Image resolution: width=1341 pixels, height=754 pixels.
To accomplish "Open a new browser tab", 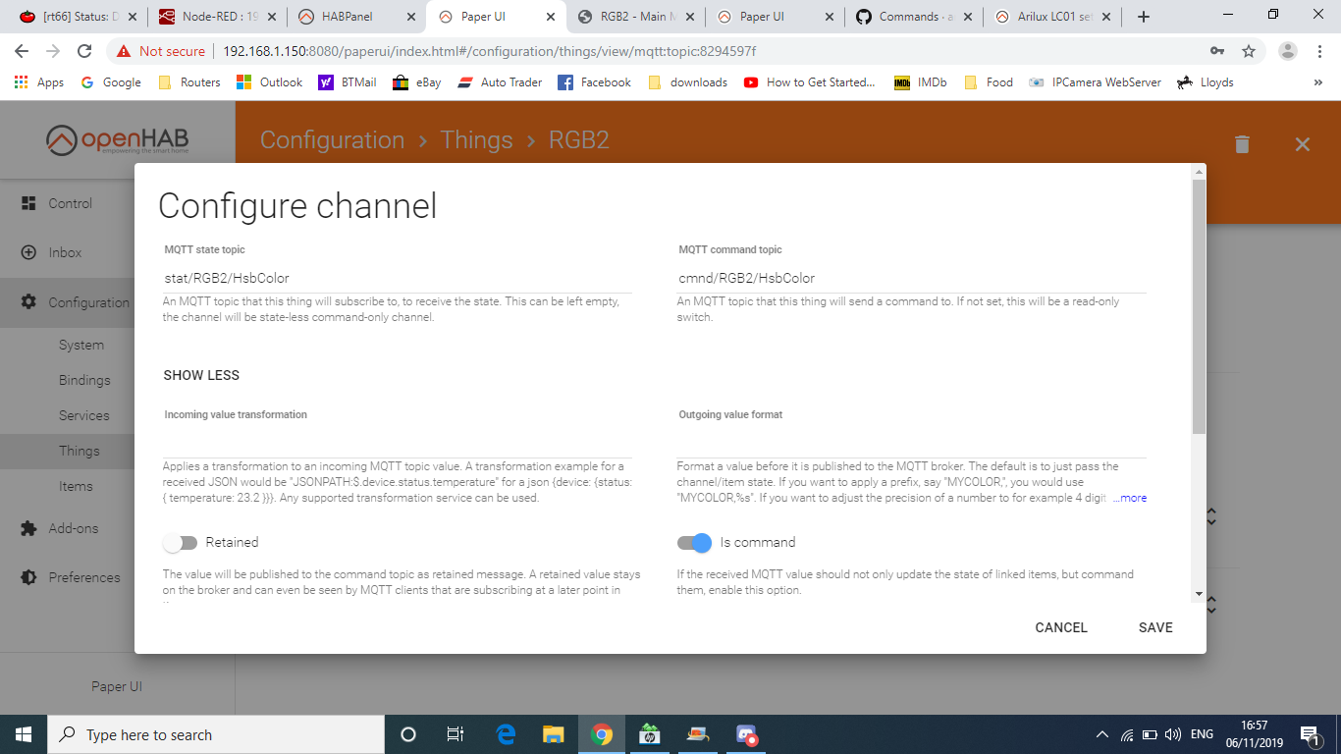I will [x=1143, y=17].
